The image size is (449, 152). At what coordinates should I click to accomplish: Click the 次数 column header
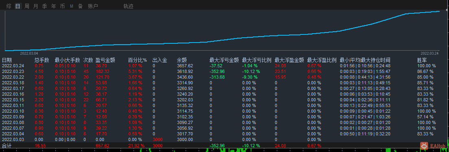click(88, 60)
